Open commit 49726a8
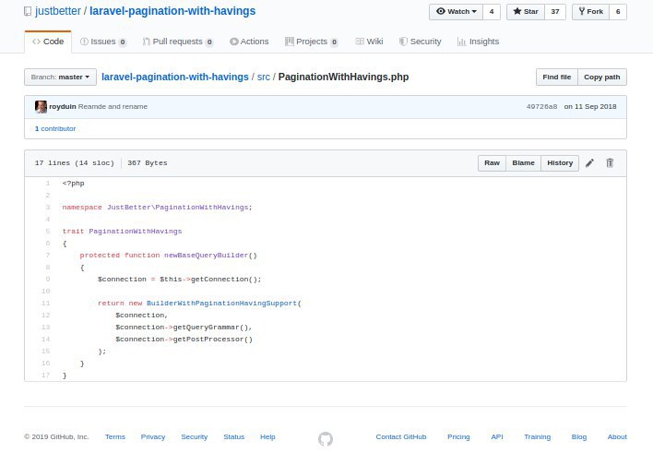Image resolution: width=653 pixels, height=465 pixels. click(x=541, y=107)
